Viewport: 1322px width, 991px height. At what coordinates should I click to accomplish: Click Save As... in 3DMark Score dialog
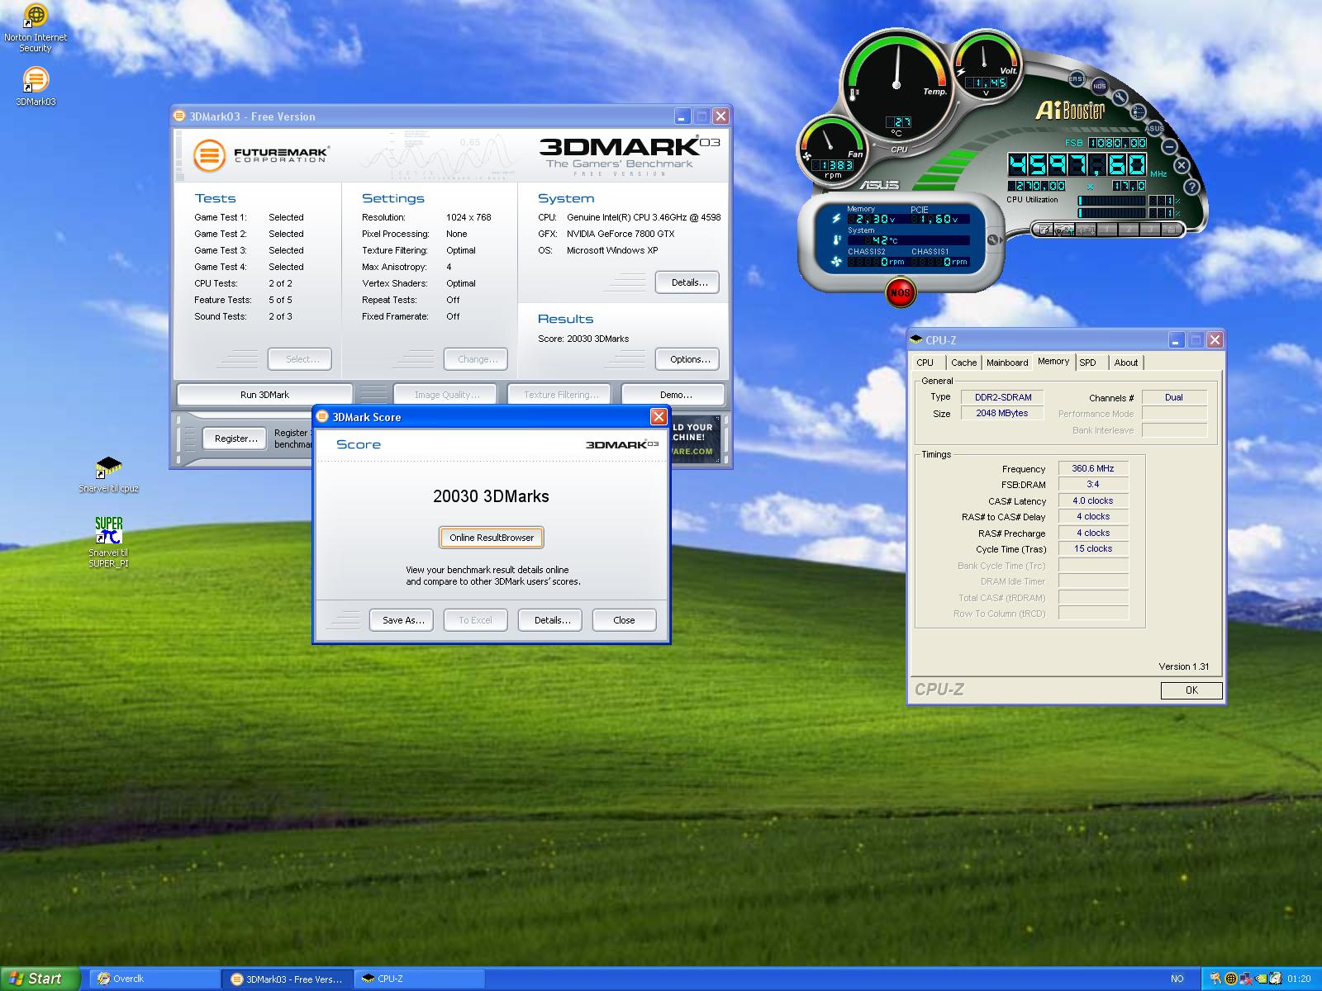pyautogui.click(x=403, y=620)
